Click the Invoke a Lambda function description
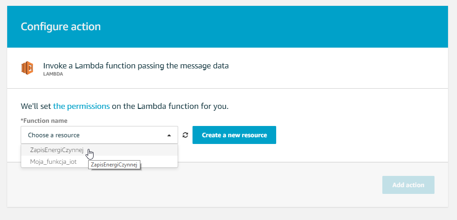Screen dimensions: 457x220 pos(136,66)
